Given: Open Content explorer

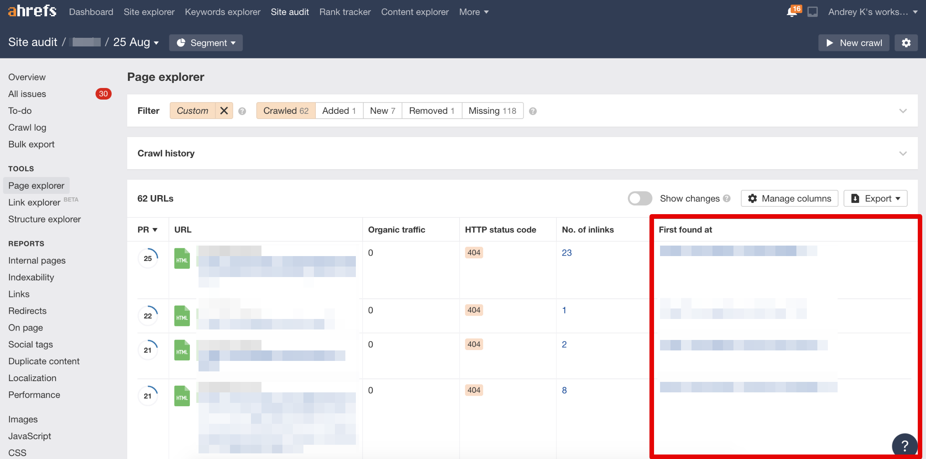Looking at the screenshot, I should (x=415, y=12).
